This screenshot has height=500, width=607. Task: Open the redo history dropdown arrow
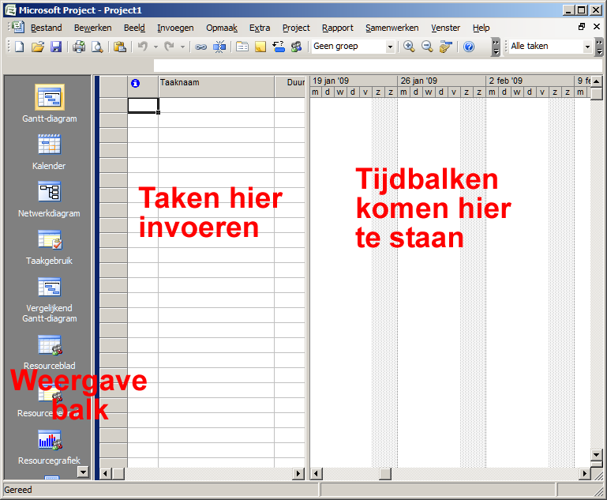coord(182,47)
